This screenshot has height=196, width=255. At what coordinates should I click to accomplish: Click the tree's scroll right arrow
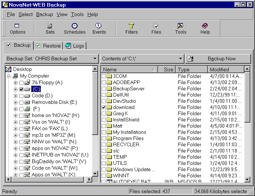(x=89, y=180)
